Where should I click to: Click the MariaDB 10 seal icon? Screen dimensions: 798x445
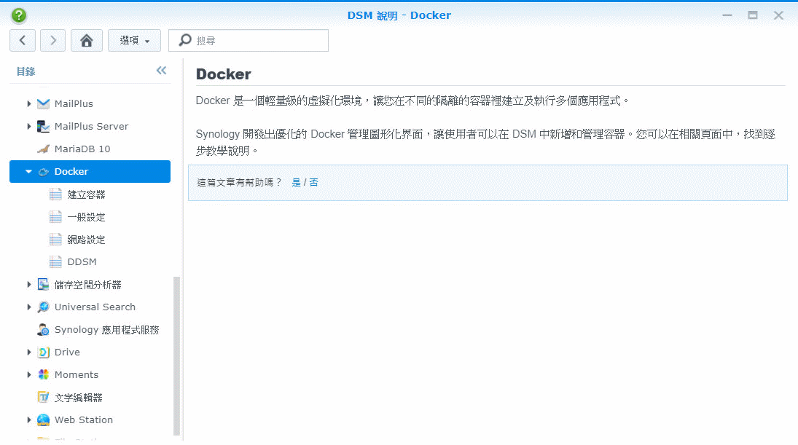pyautogui.click(x=43, y=149)
